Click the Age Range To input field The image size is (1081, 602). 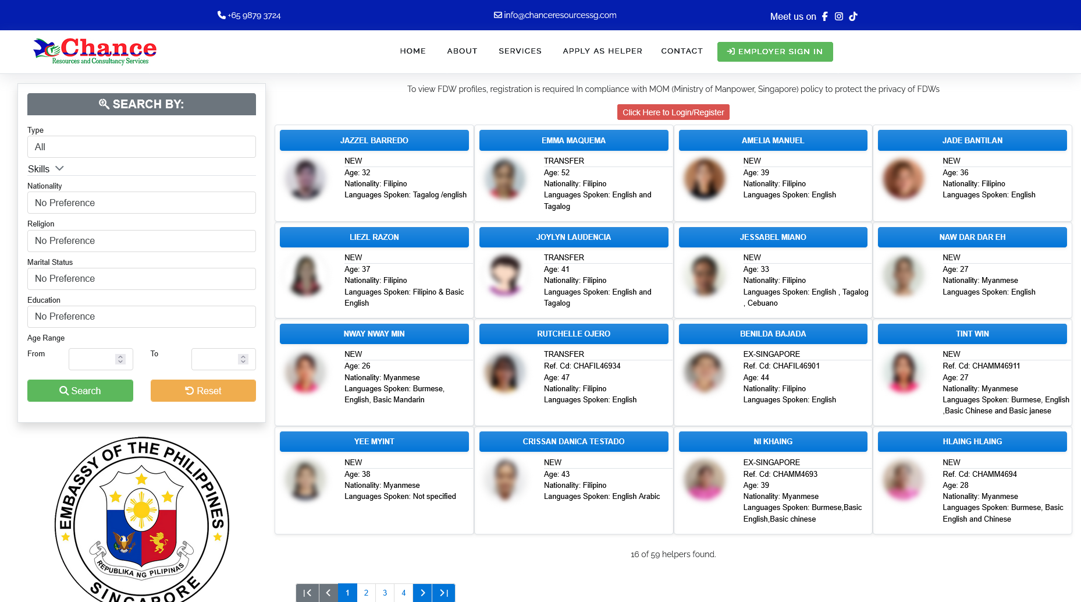223,359
